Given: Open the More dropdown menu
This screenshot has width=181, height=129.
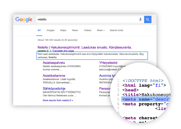Looking at the screenshot, I should pos(101,30).
